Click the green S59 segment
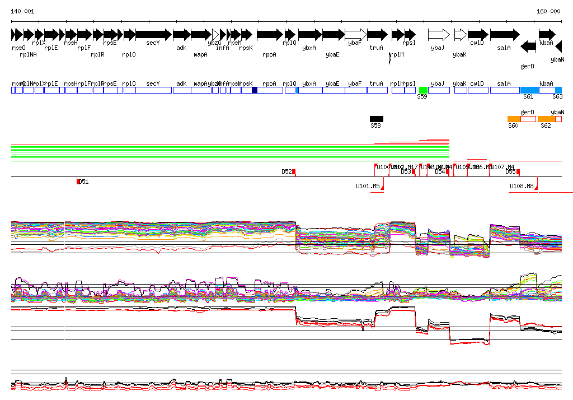The width and height of the screenshot is (573, 400). click(423, 90)
